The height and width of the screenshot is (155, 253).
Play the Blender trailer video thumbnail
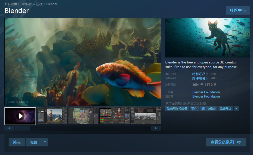[x=20, y=116]
